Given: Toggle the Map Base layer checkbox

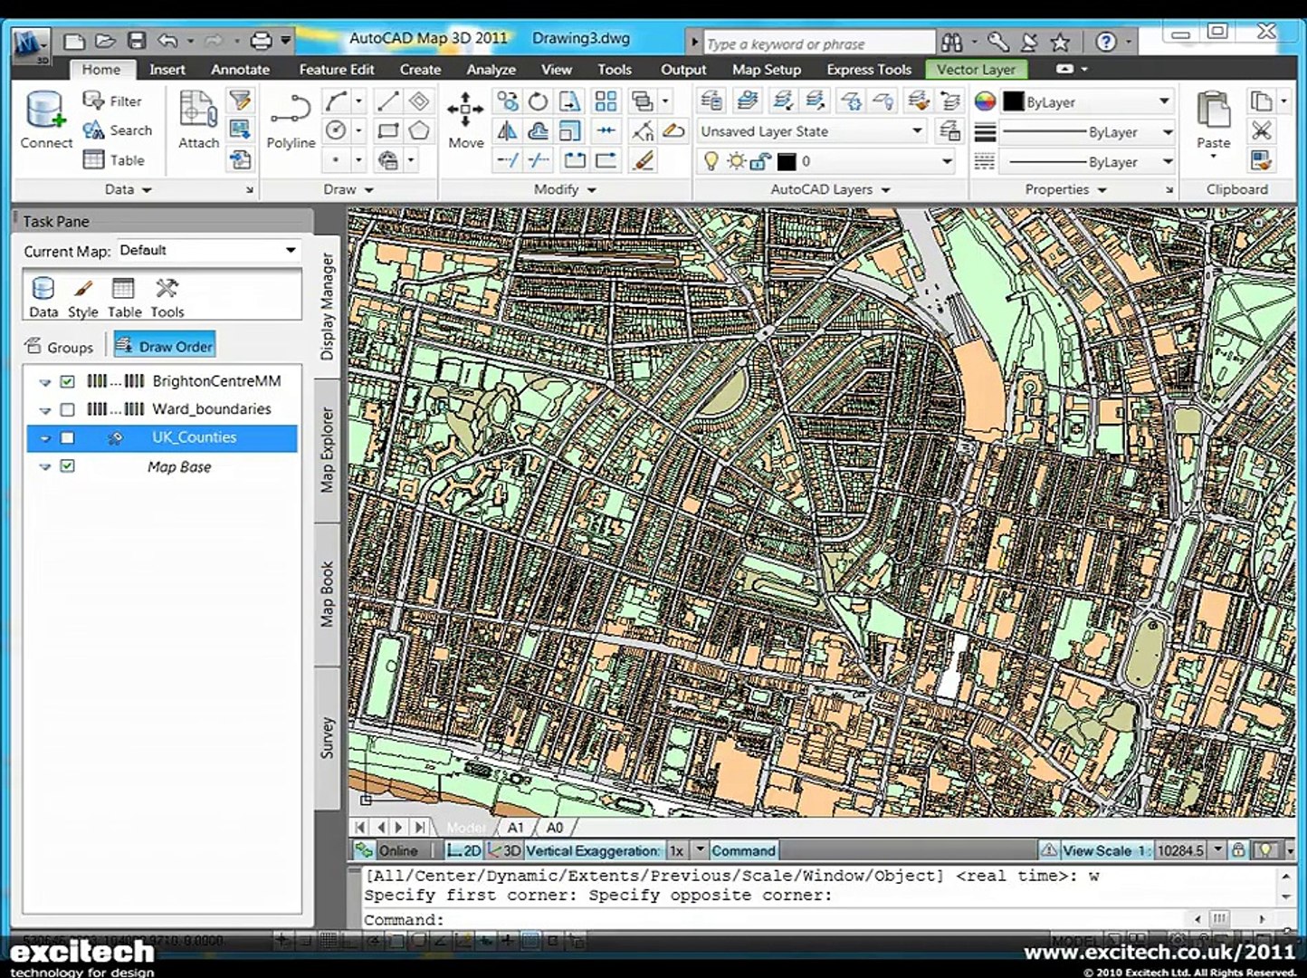Looking at the screenshot, I should [x=68, y=466].
